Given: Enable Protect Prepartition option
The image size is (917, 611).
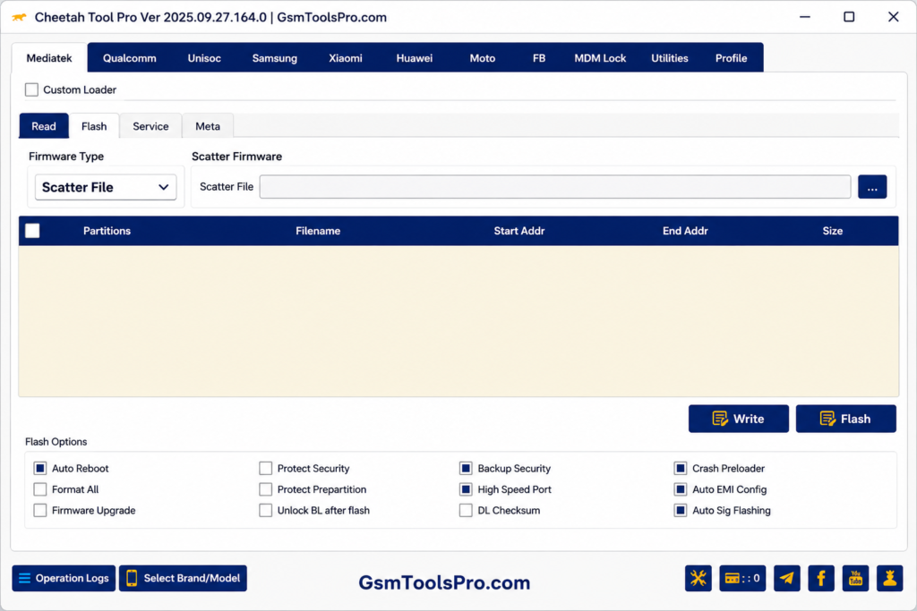Looking at the screenshot, I should (x=265, y=489).
